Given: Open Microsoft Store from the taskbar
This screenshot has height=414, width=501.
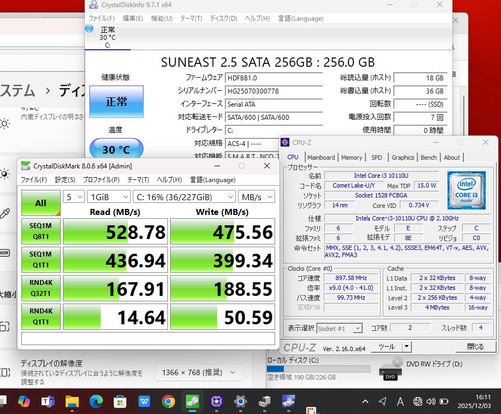Looking at the screenshot, I should (120, 401).
